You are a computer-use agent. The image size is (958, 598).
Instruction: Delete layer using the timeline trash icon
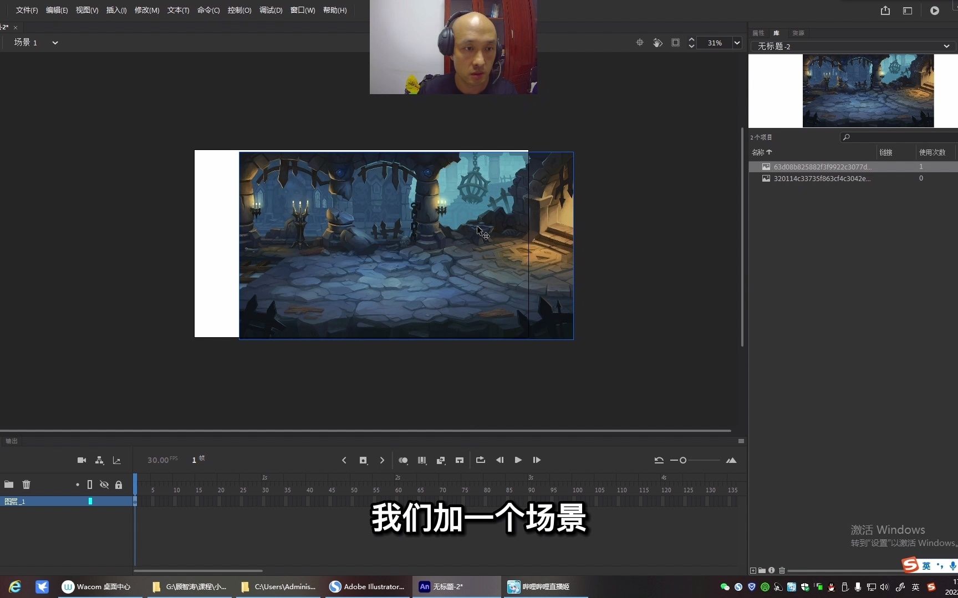26,484
